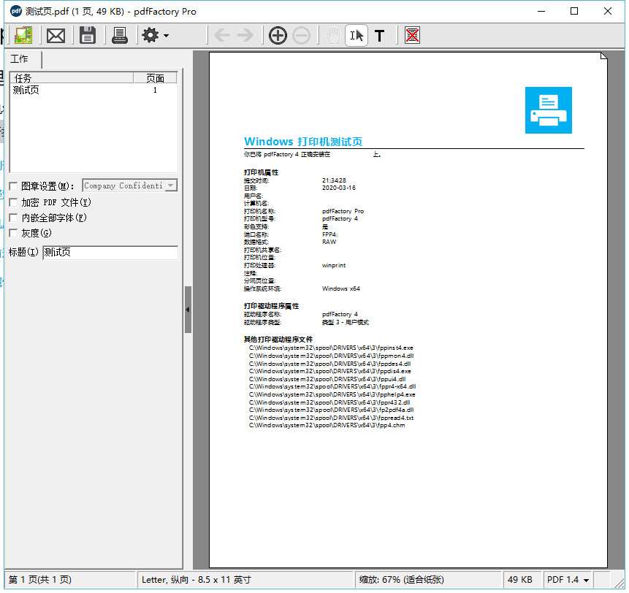Click the 页面 column header
Screen dimensions: 629x593
pyautogui.click(x=155, y=78)
